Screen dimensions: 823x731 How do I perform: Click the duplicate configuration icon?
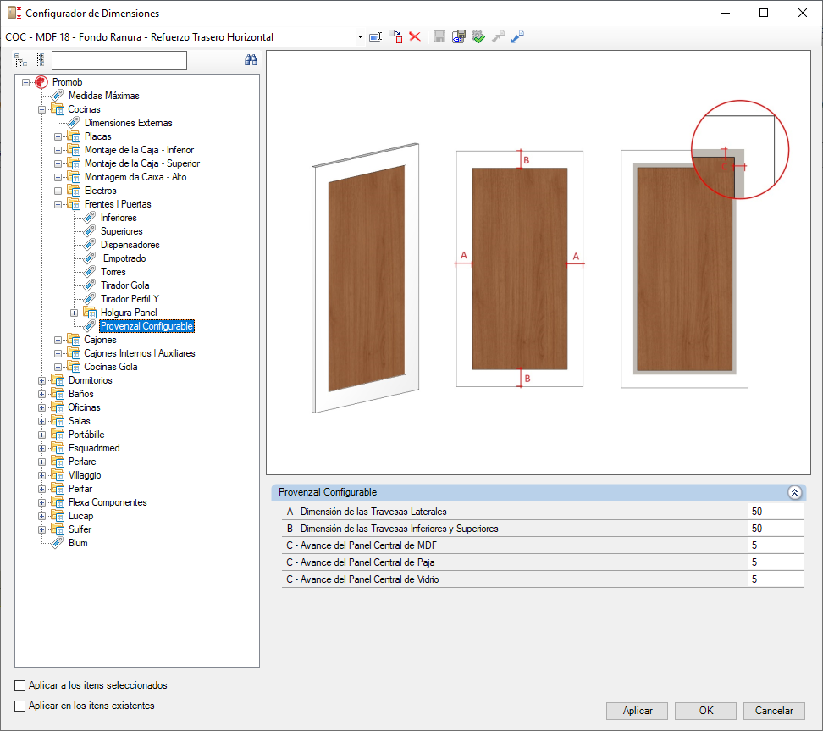(x=395, y=36)
